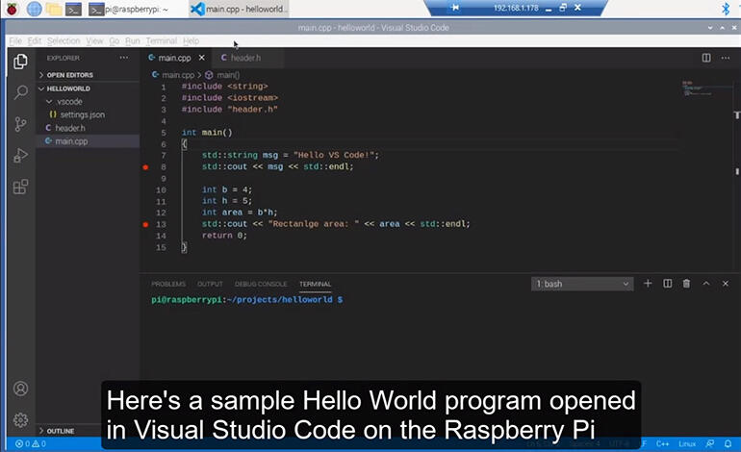The width and height of the screenshot is (741, 452).
Task: Open notifications bell in status bar
Action: click(728, 444)
